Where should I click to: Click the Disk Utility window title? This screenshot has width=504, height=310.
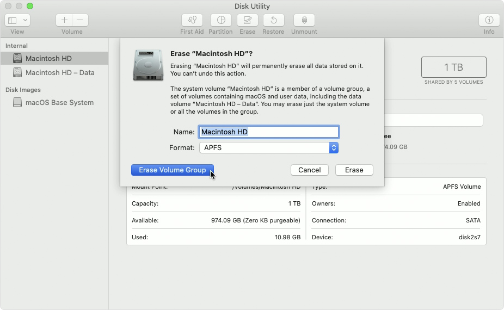tap(252, 6)
